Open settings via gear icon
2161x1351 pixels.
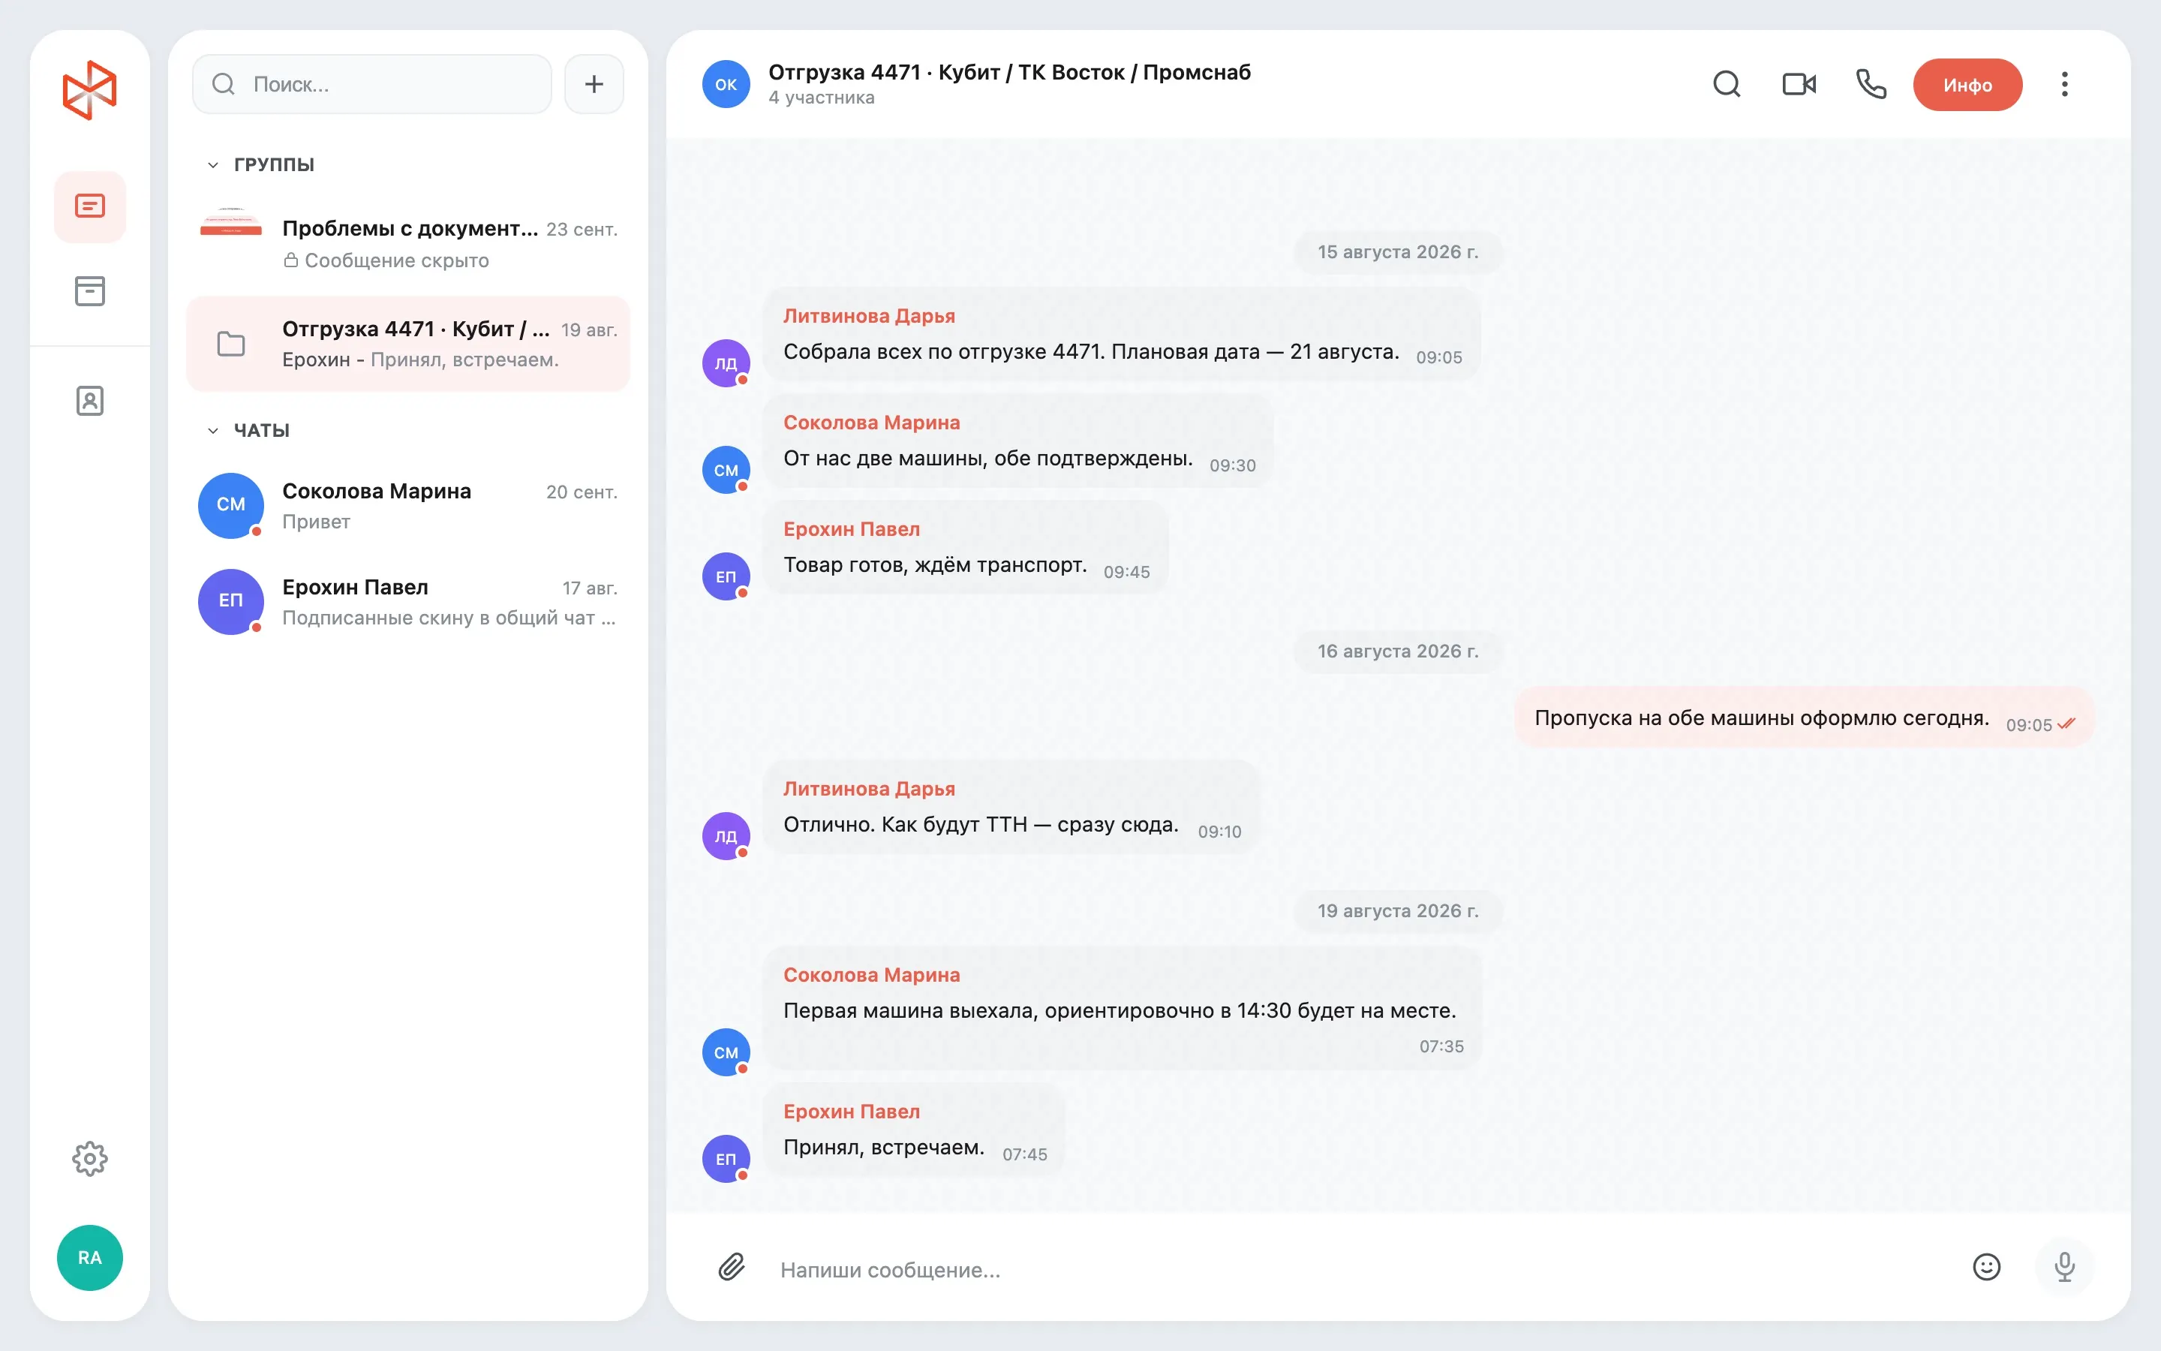pos(89,1158)
